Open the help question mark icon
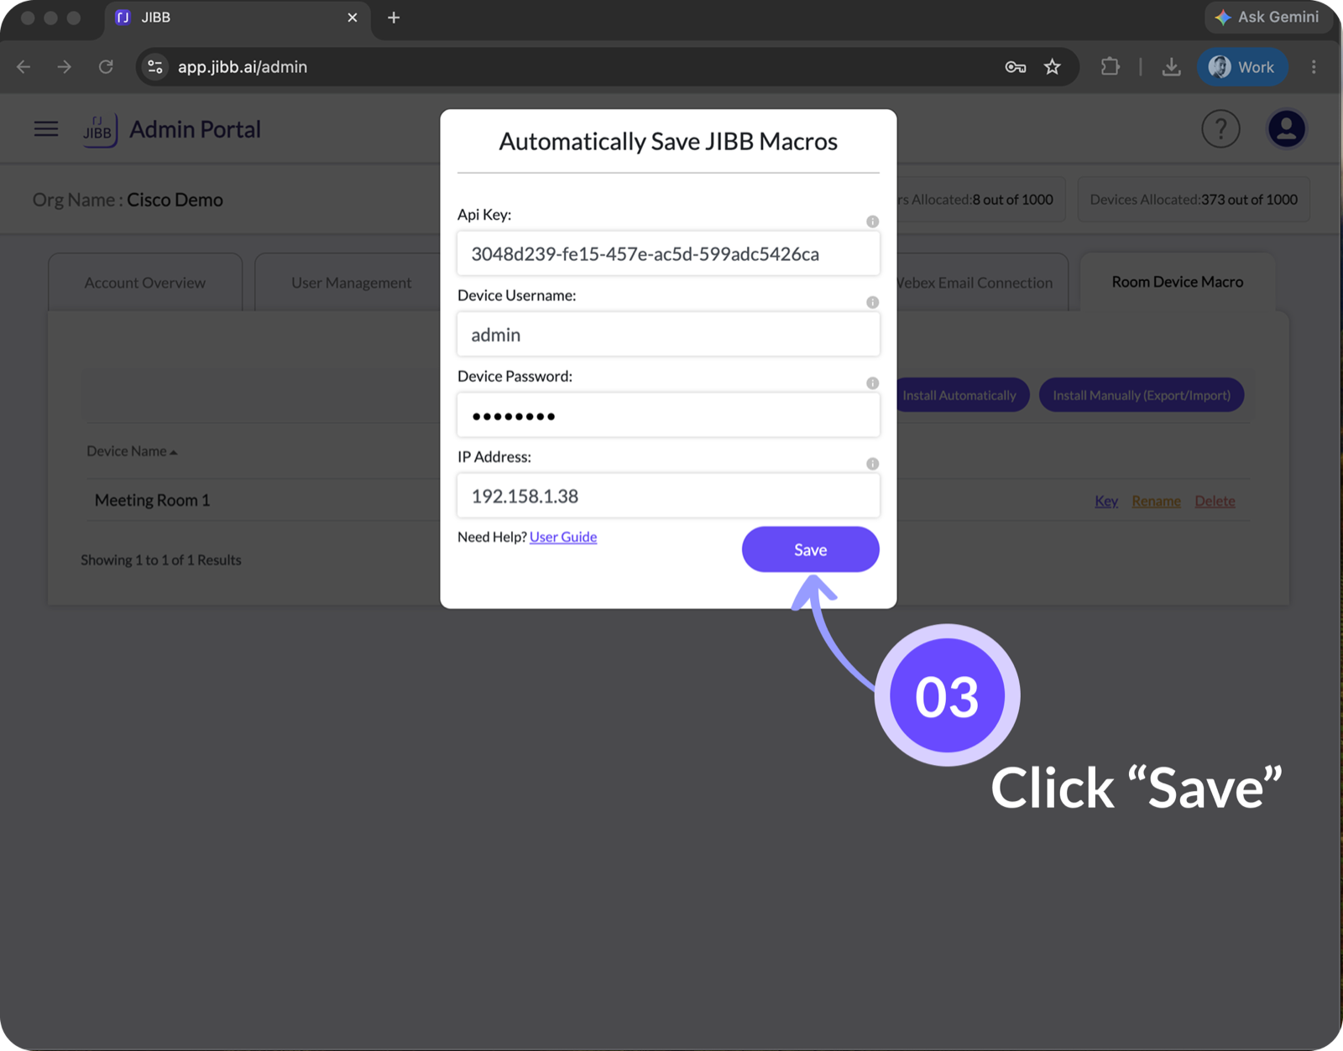 (1220, 129)
